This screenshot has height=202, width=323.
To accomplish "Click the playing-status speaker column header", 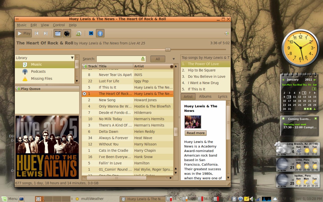I will click(84, 66).
